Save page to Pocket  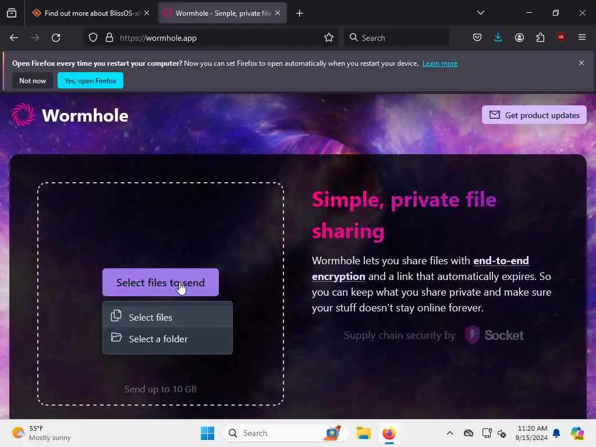[477, 37]
